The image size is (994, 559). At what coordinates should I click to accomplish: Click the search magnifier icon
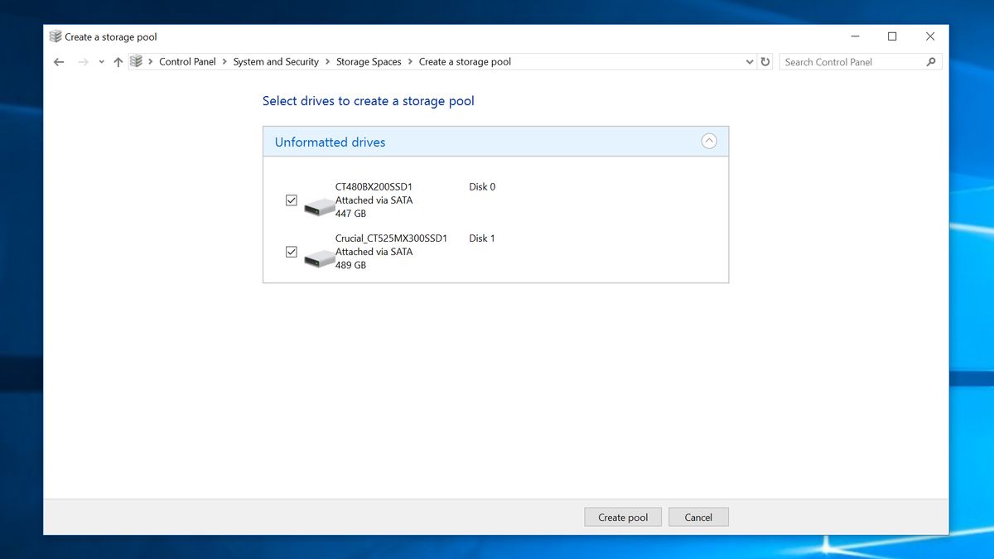(x=930, y=61)
